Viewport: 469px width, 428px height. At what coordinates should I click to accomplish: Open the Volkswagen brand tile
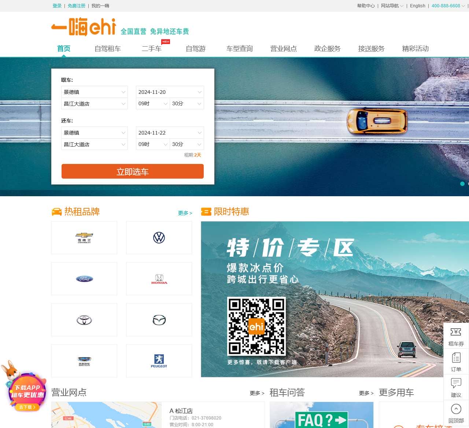(x=159, y=238)
